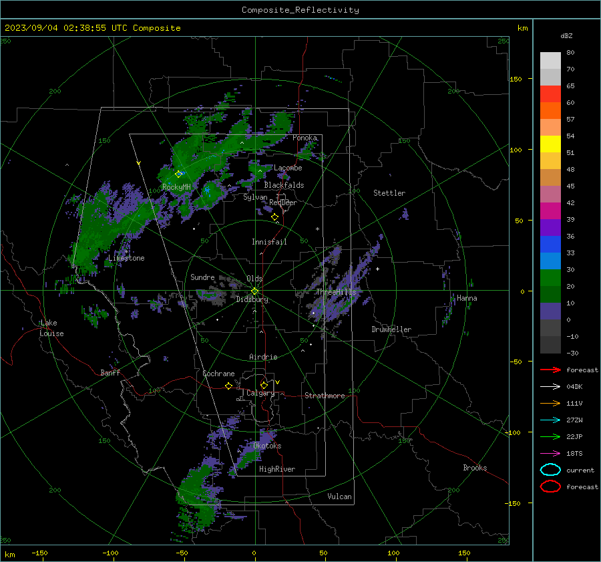Viewport: 601px width, 562px height.
Task: Click the Sylvan map label
Action: pyautogui.click(x=255, y=197)
